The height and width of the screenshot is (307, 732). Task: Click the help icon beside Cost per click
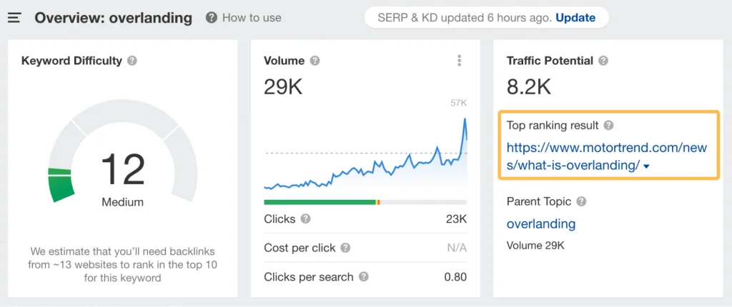(345, 248)
